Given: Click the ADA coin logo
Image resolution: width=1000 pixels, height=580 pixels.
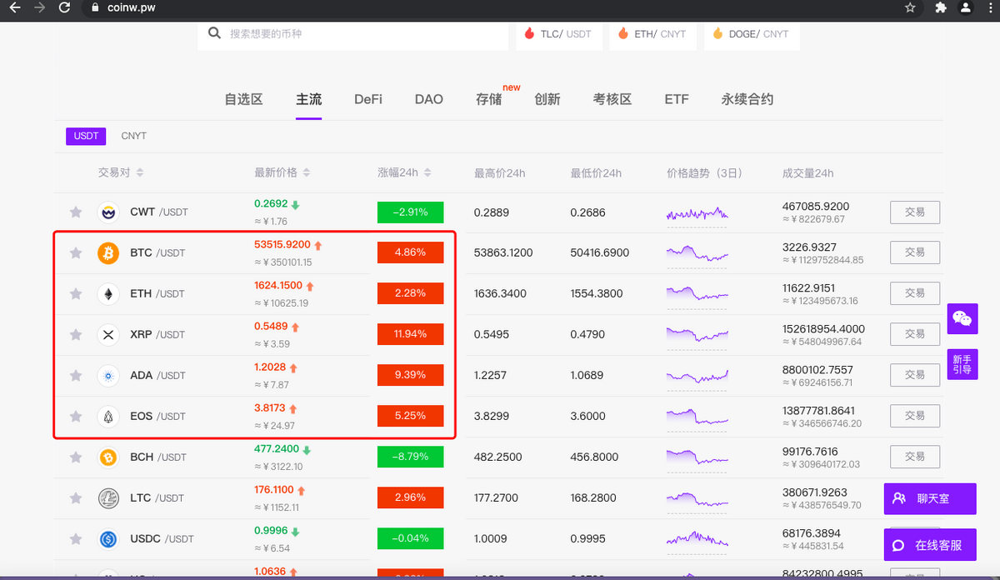Looking at the screenshot, I should point(108,375).
